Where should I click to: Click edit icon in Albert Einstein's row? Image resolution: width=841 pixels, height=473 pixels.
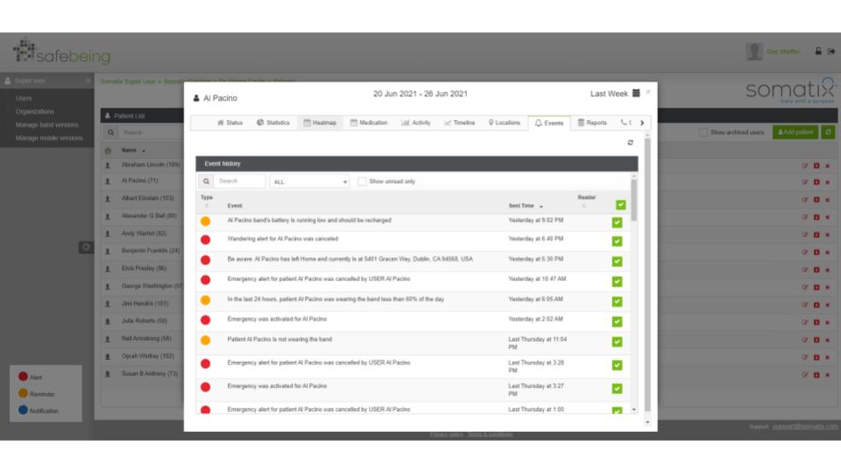[804, 200]
